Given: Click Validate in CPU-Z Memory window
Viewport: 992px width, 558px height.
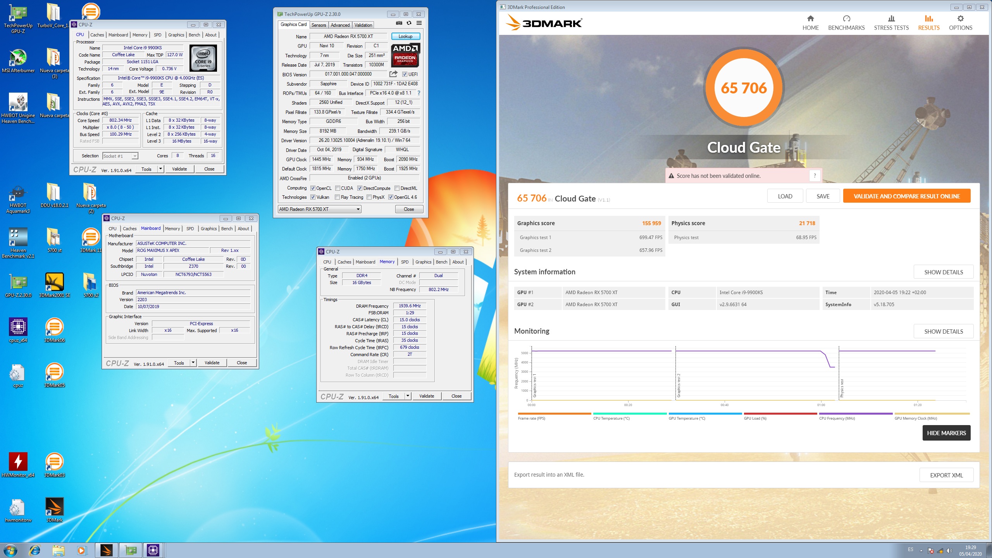Looking at the screenshot, I should point(427,396).
